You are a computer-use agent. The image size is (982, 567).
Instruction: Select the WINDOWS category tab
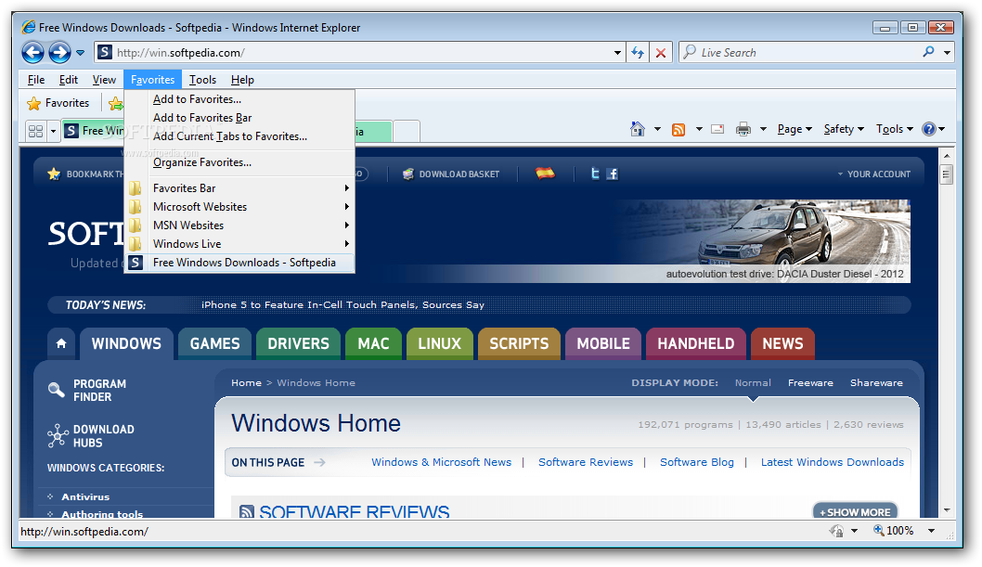(126, 343)
